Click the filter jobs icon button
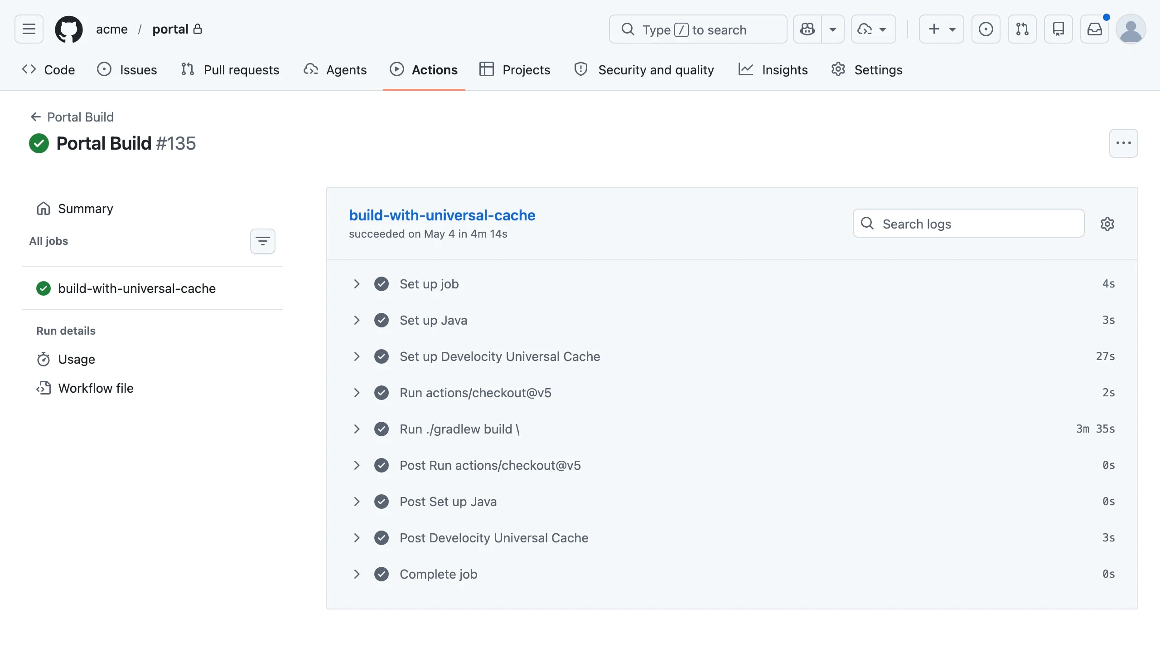The image size is (1160, 653). point(263,241)
